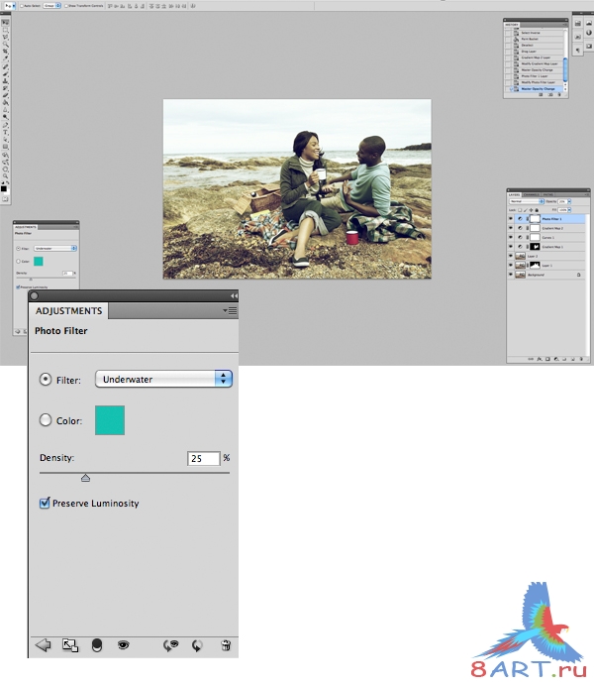This screenshot has width=594, height=686.
Task: Open the layer Opacity dropdown arrow
Action: point(569,201)
